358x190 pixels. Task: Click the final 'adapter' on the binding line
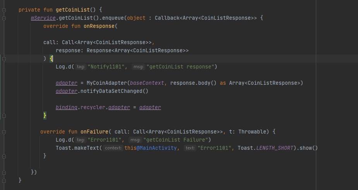point(150,107)
